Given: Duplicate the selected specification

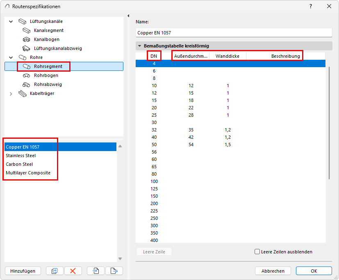Looking at the screenshot, I should pyautogui.click(x=55, y=271).
